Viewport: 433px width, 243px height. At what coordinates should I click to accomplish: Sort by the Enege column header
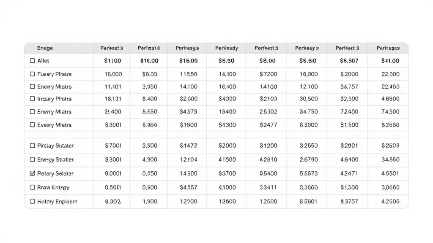45,48
